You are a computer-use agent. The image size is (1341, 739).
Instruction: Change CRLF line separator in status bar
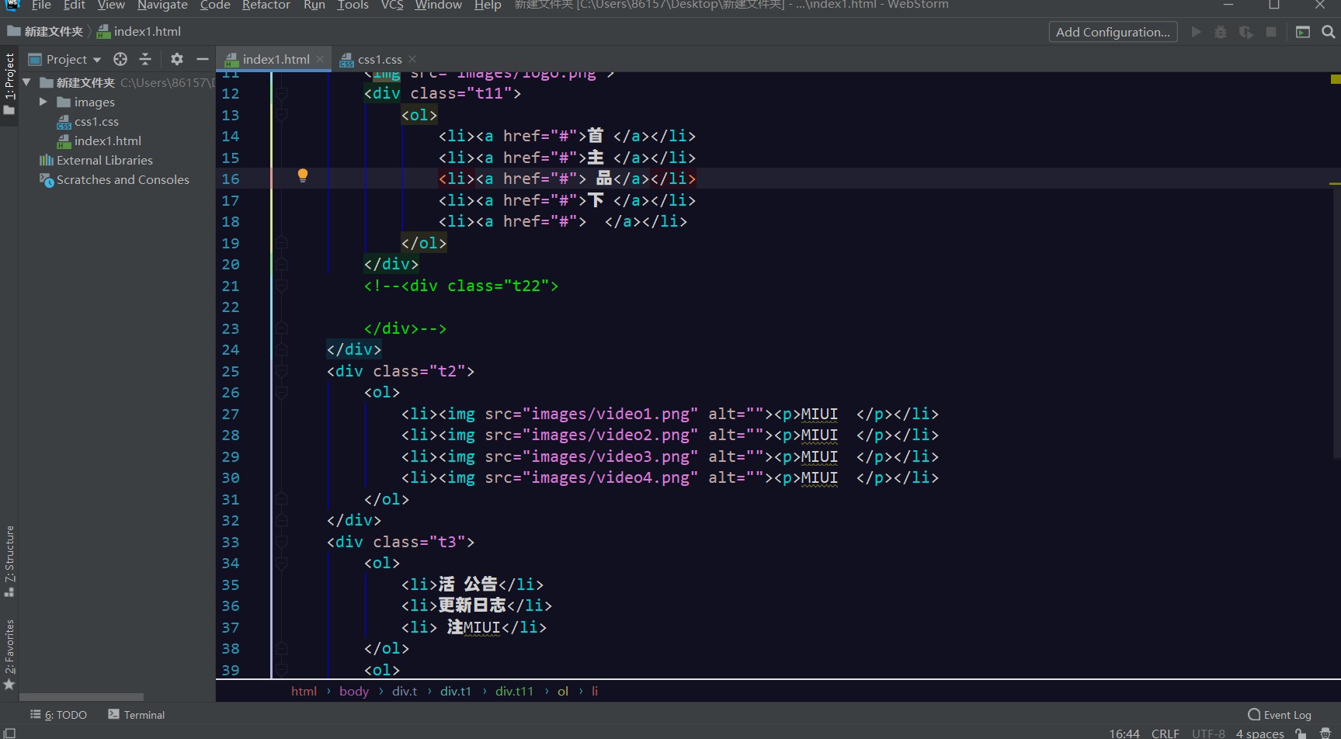pyautogui.click(x=1165, y=734)
